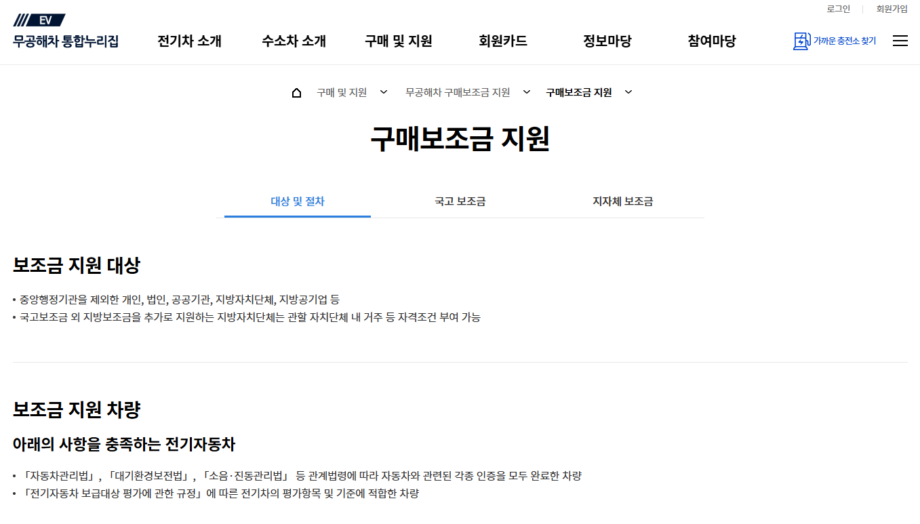
Task: Click the charging station icon near 가까운 충전소 찾기
Action: click(802, 41)
